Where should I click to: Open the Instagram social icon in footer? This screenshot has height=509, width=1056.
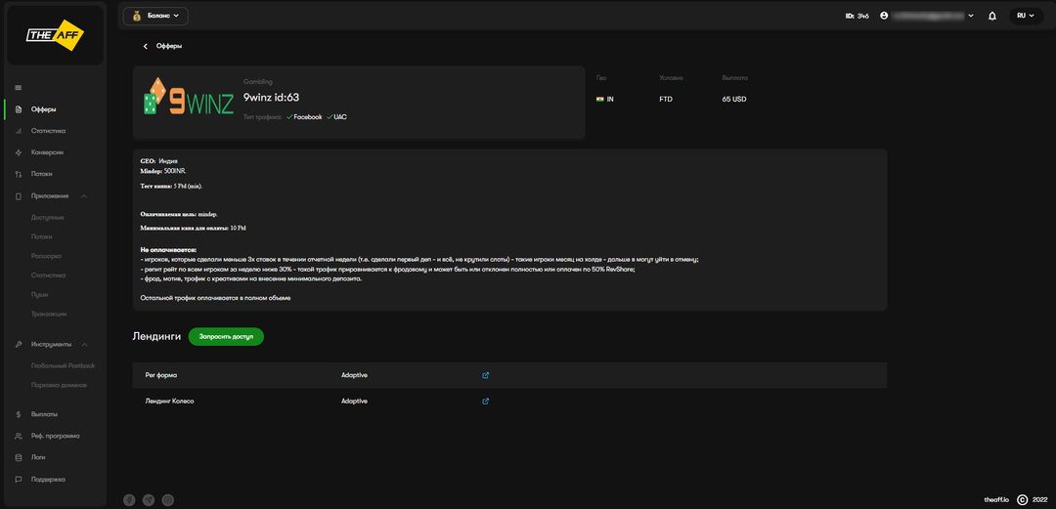(x=168, y=499)
